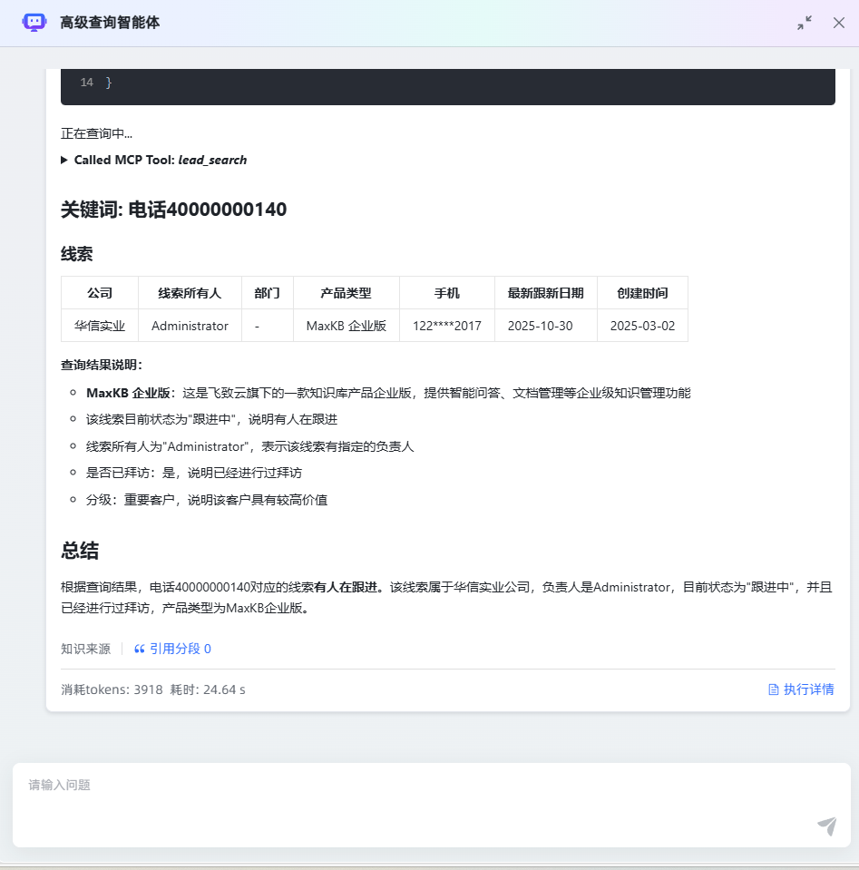Screen dimensions: 859x870
Task: Click the 消耗tokens: 3918 text
Action: click(x=112, y=689)
